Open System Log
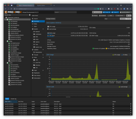Screen dimensions: 136x119 [x=38, y=47]
